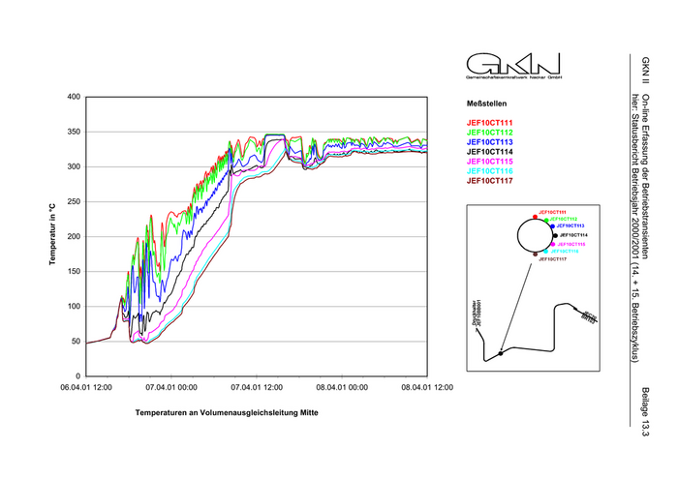
Task: Select JEF10CT113 in the Meßstellen legend
Action: coord(490,141)
